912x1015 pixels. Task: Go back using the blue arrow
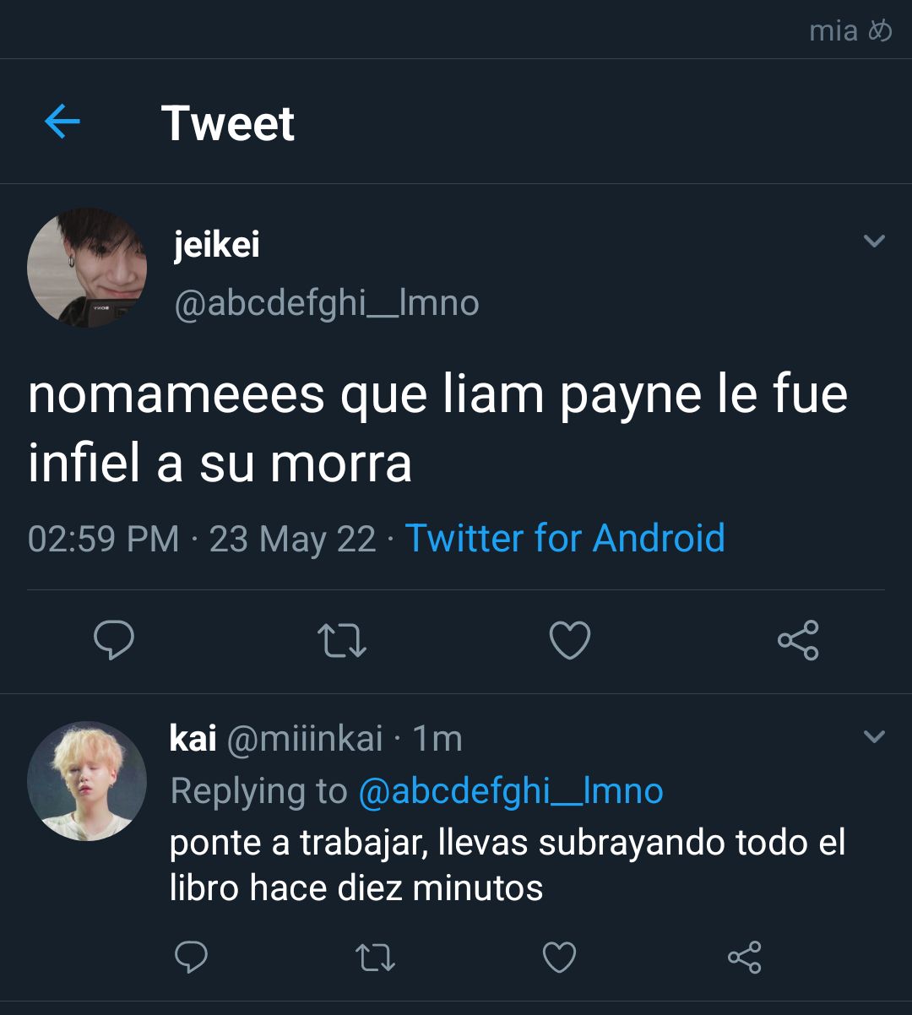coord(62,122)
